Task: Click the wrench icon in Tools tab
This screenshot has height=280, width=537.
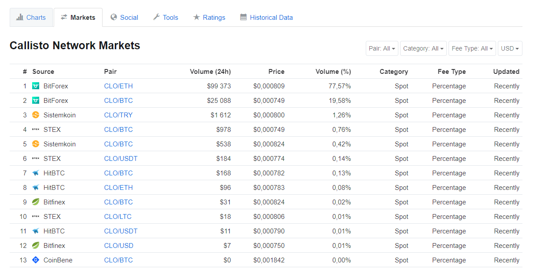Action: click(x=156, y=17)
